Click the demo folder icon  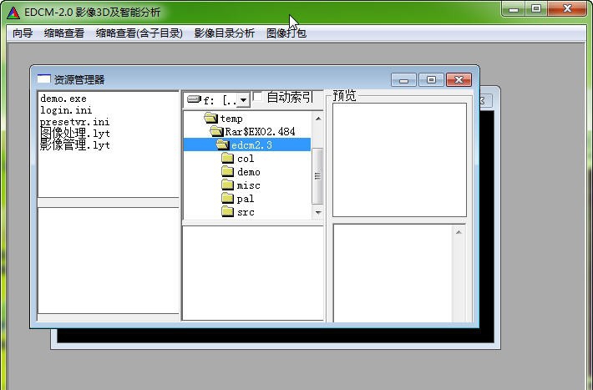(227, 171)
